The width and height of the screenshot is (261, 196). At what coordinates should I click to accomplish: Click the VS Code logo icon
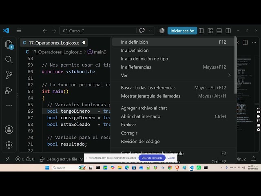[6, 31]
